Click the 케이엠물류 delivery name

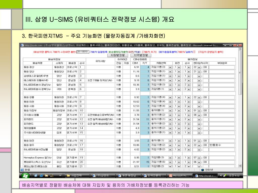click(30, 128)
